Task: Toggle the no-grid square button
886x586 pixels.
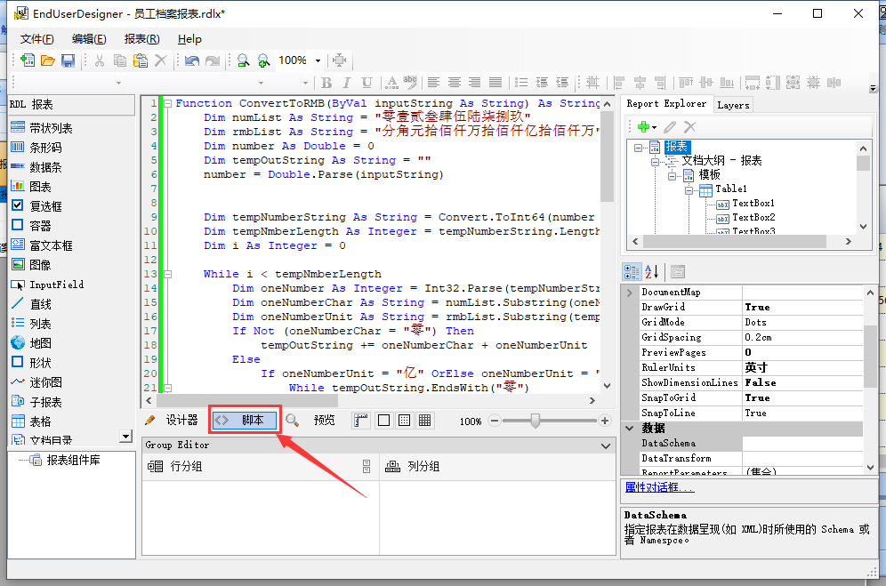Action: (x=383, y=421)
